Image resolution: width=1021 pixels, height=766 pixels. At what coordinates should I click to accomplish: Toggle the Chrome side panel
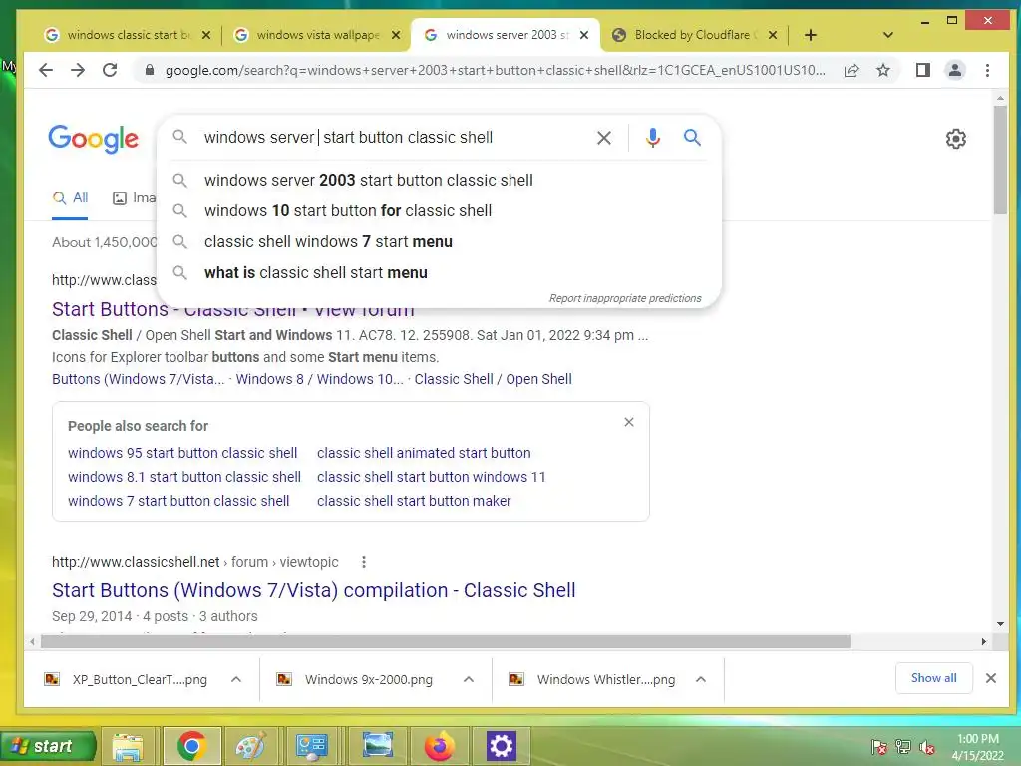[922, 70]
